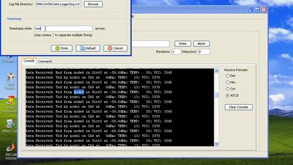The image size is (293, 165).
Task: Open the Code Composer desktop icon
Action: coord(10,82)
